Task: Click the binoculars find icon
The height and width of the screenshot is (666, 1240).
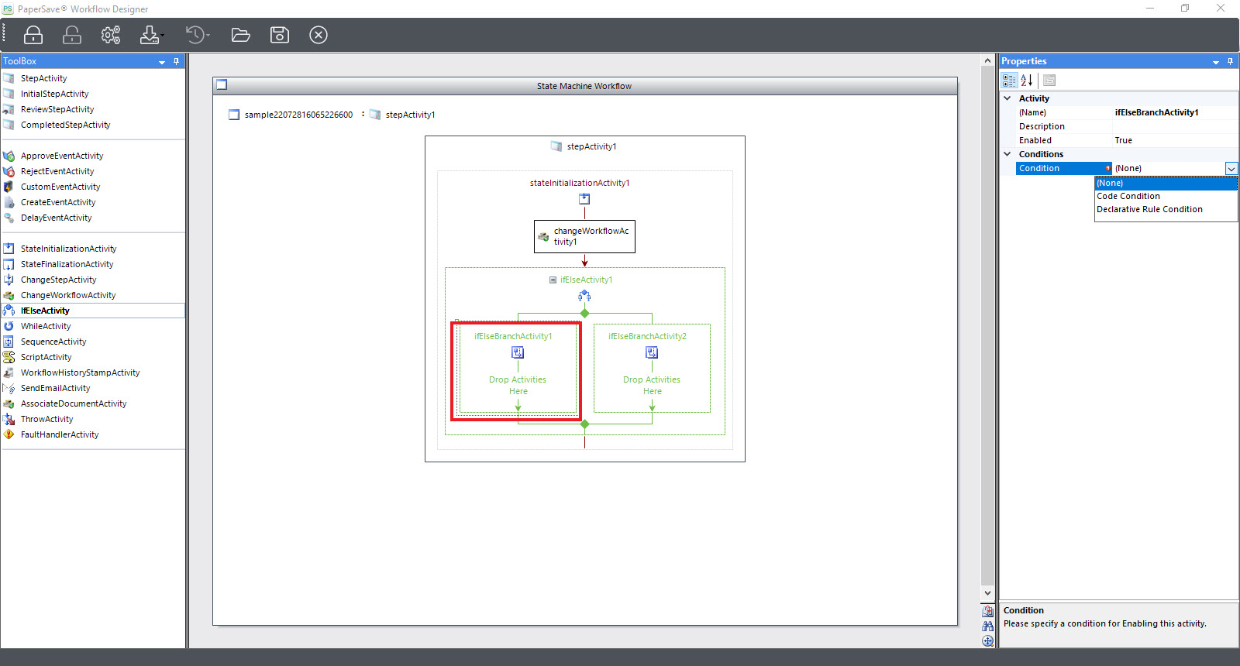Action: (987, 626)
